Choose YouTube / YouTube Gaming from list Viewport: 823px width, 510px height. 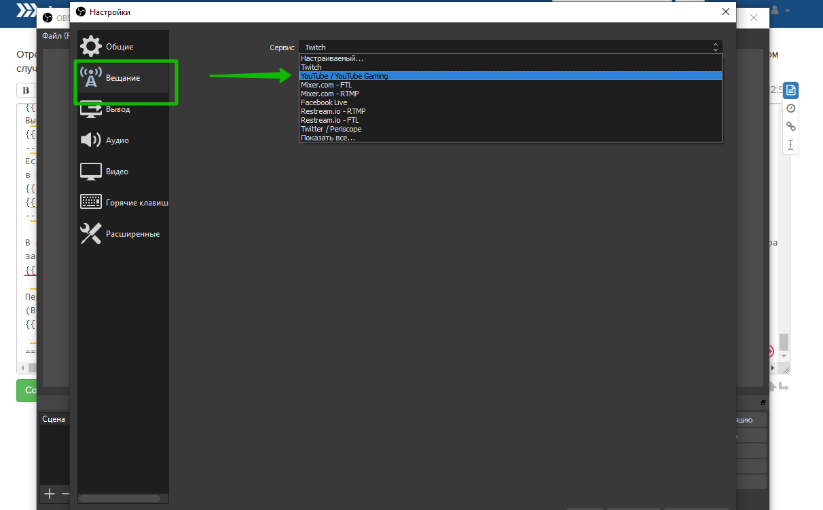pyautogui.click(x=344, y=76)
